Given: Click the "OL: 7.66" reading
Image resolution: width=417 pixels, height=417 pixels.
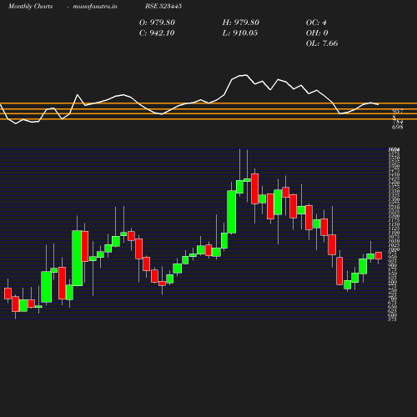Looking at the screenshot, I should click(x=322, y=43).
